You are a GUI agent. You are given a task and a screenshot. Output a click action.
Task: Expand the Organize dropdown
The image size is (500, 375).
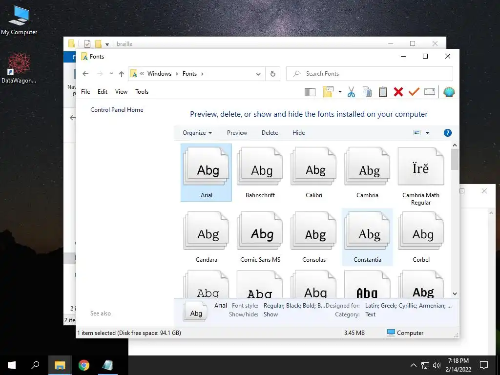pyautogui.click(x=197, y=133)
